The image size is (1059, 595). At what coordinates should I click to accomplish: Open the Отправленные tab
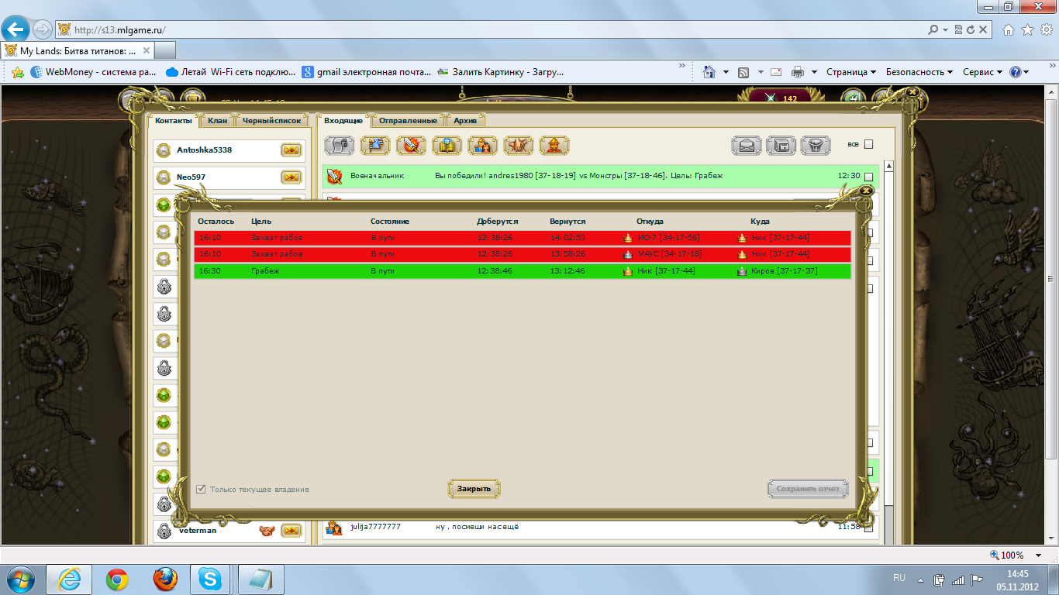[408, 121]
